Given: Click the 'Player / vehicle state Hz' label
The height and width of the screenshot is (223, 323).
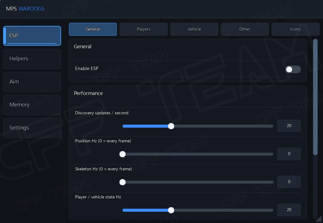Looking at the screenshot, I should click(x=98, y=197).
